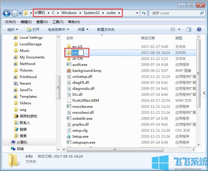Select the setup.cfg file icon
Image resolution: width=208 pixels, height=171 pixels.
[69, 131]
